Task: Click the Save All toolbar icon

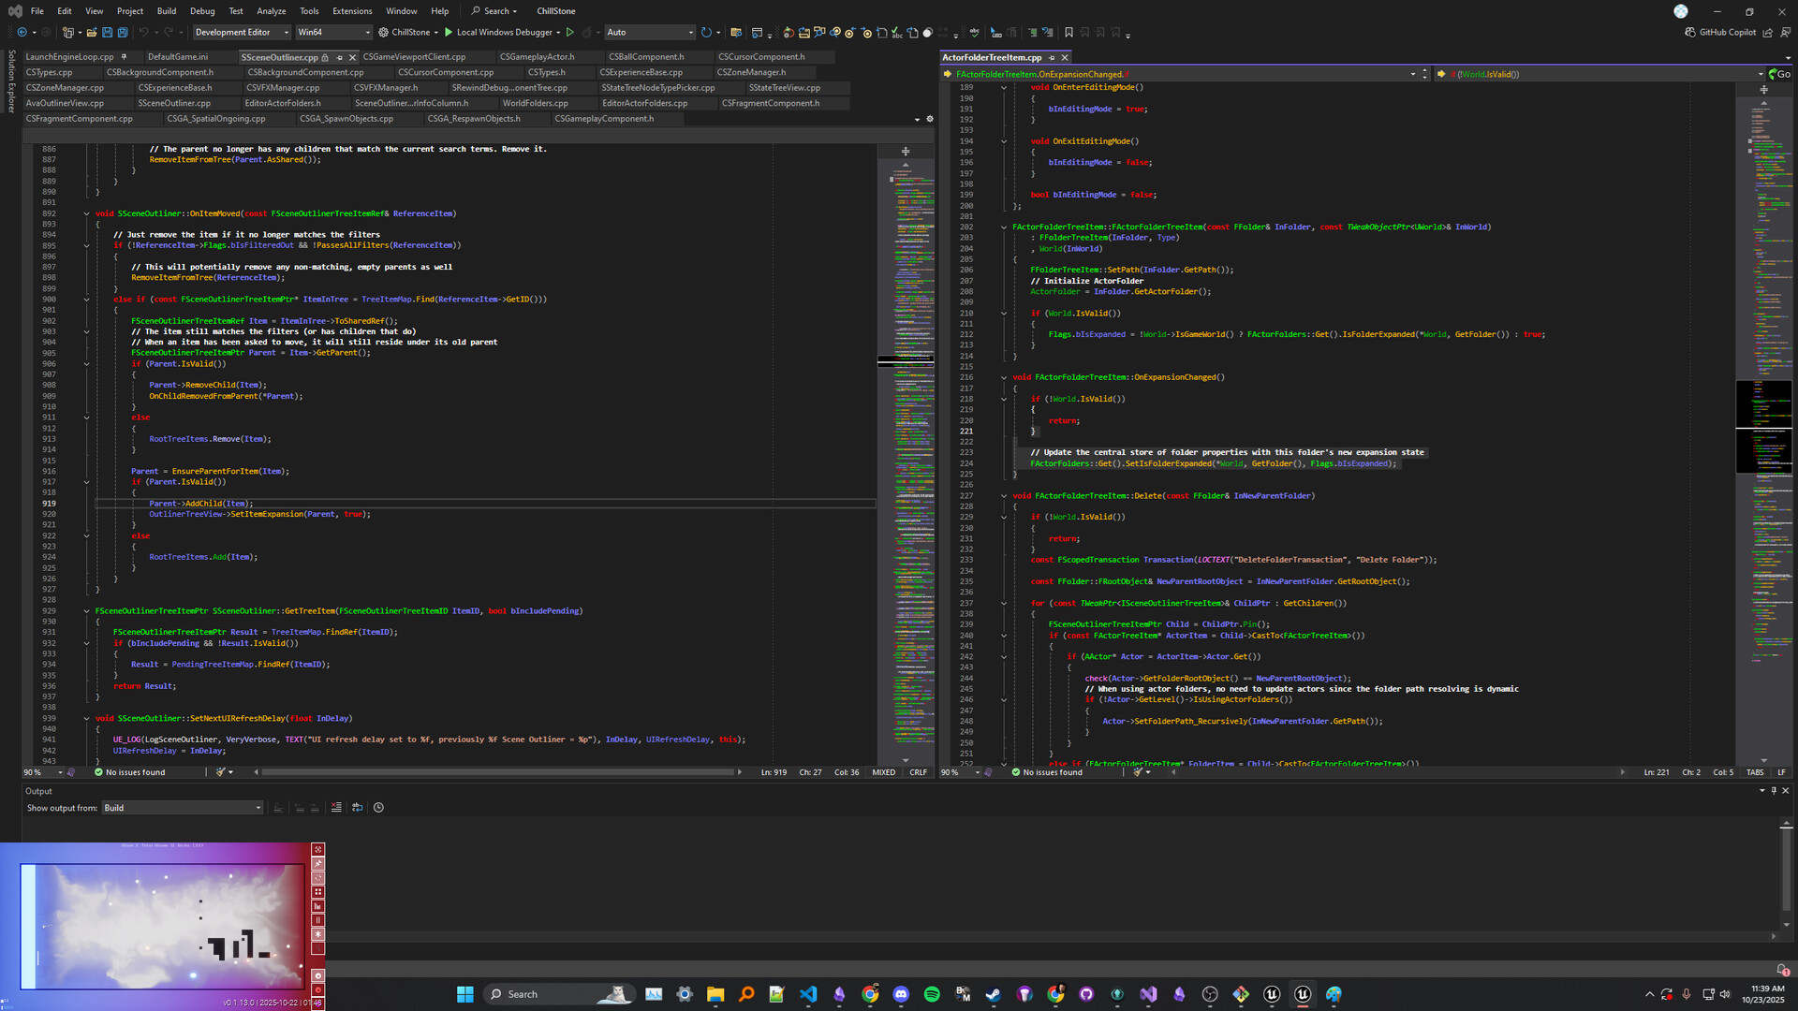Action: [122, 32]
